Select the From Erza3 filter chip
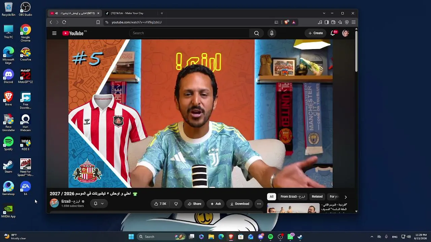Image resolution: width=431 pixels, height=242 pixels. [x=293, y=197]
